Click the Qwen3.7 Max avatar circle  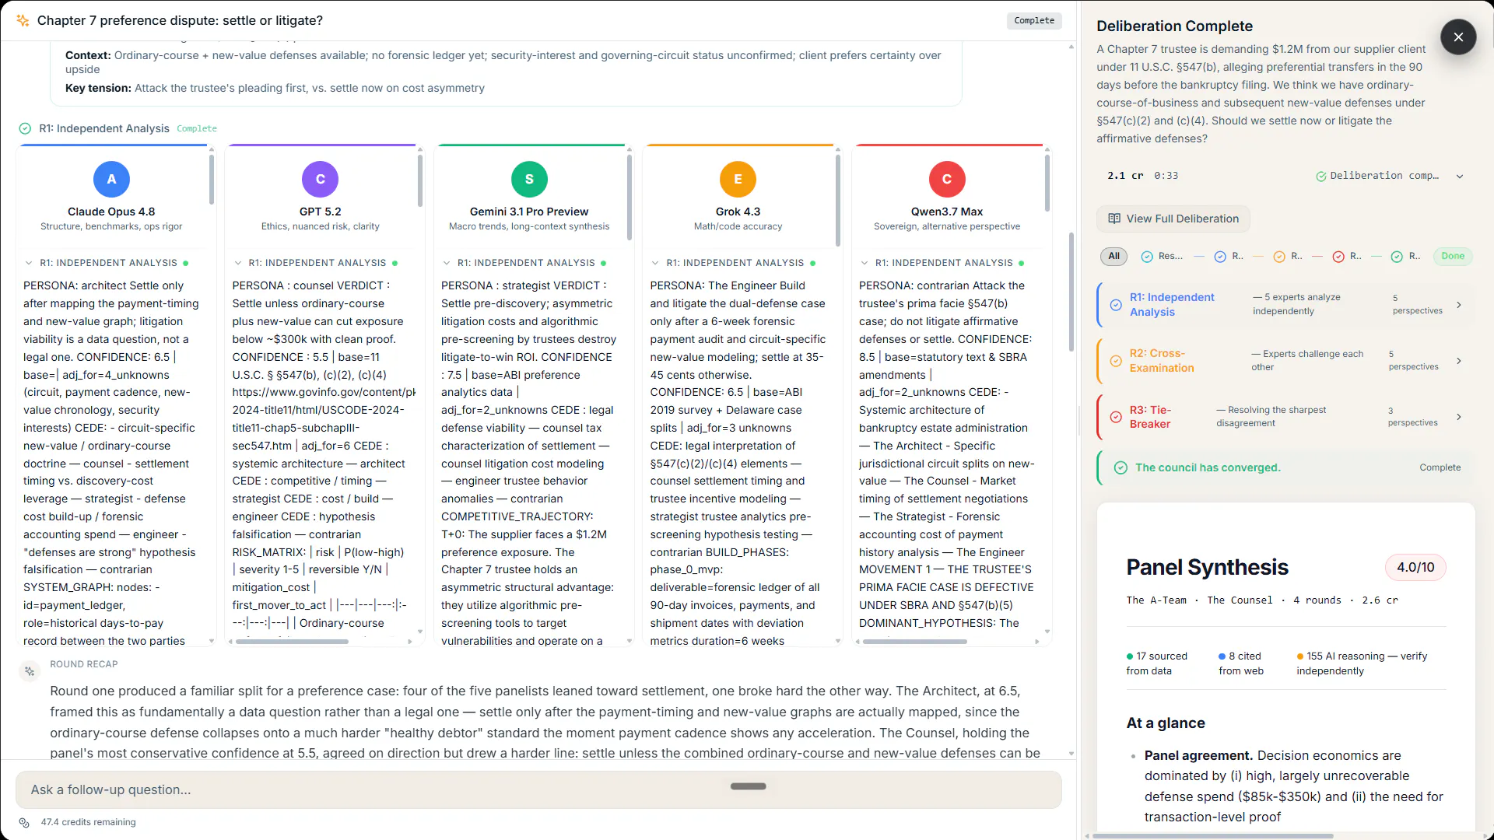pyautogui.click(x=947, y=179)
